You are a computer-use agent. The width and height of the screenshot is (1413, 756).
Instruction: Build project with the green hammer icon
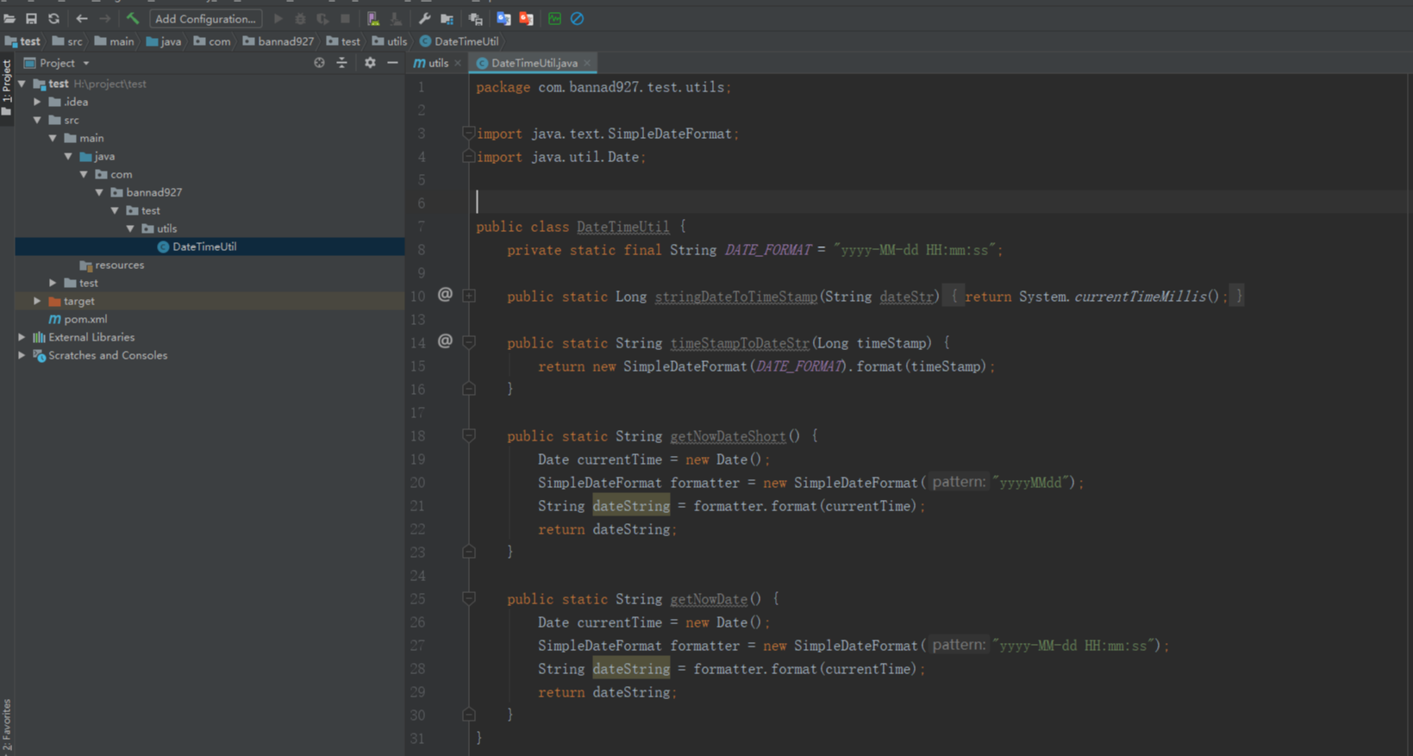click(133, 18)
